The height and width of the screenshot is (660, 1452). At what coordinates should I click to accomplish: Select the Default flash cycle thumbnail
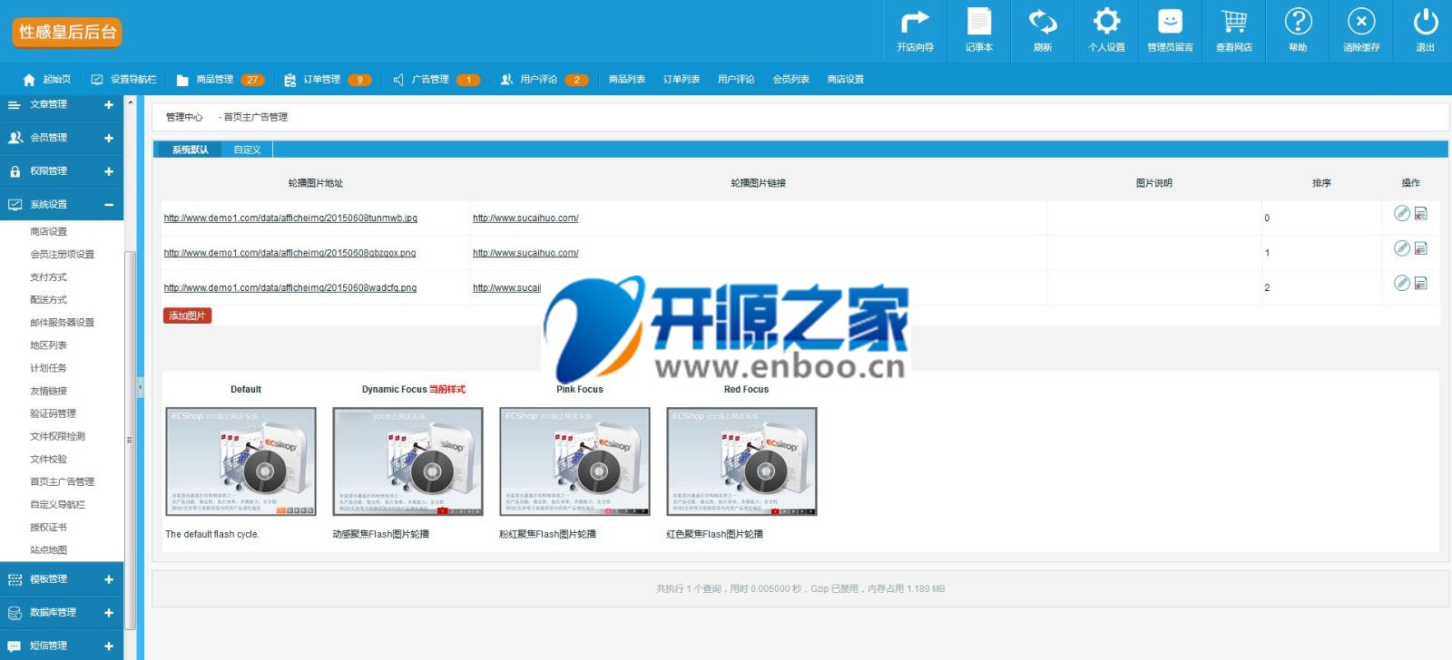(241, 461)
